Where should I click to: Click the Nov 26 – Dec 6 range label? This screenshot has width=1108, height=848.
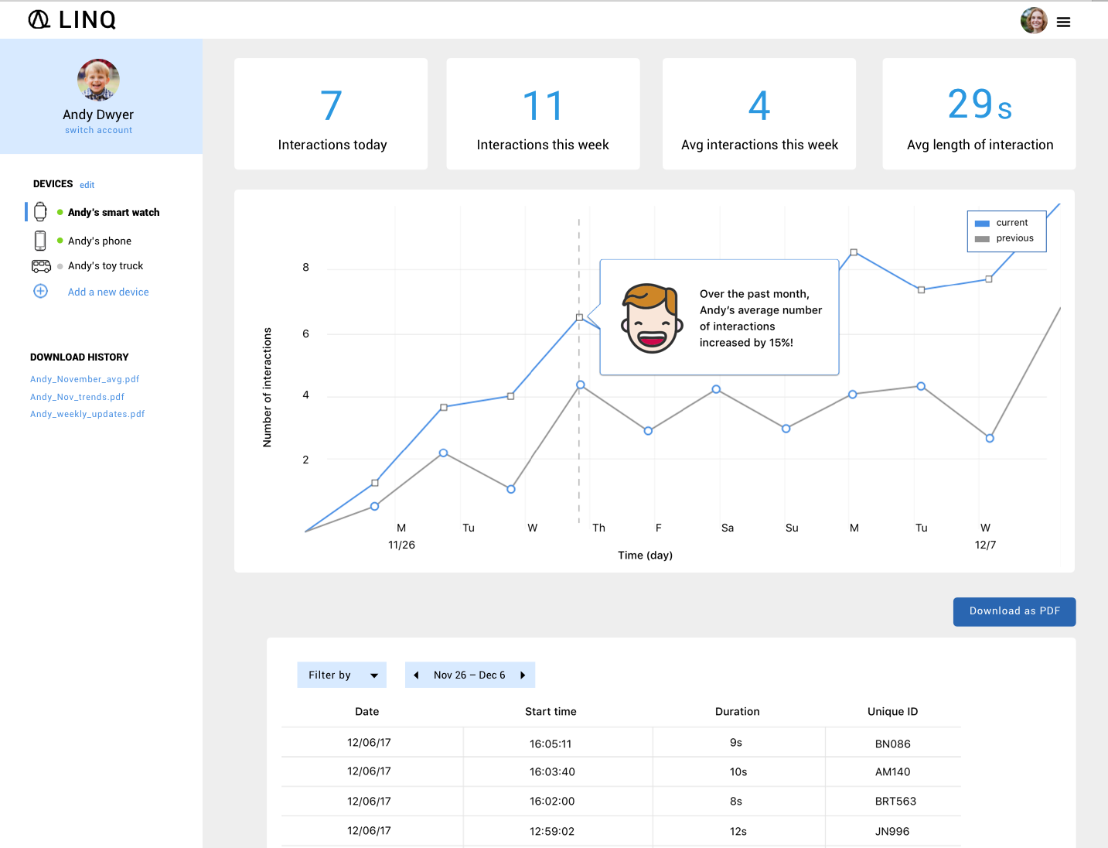click(x=469, y=675)
